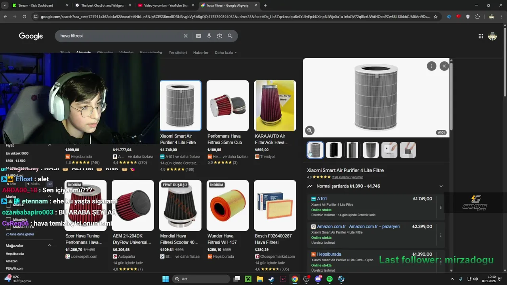This screenshot has width=507, height=285.
Task: Switch to the best ChatBot and Widgets tab
Action: 103,6
